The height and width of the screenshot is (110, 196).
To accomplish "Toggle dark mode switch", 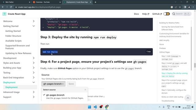I will click(x=167, y=14).
